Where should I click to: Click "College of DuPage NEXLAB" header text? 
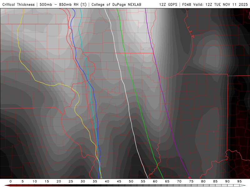116,5
